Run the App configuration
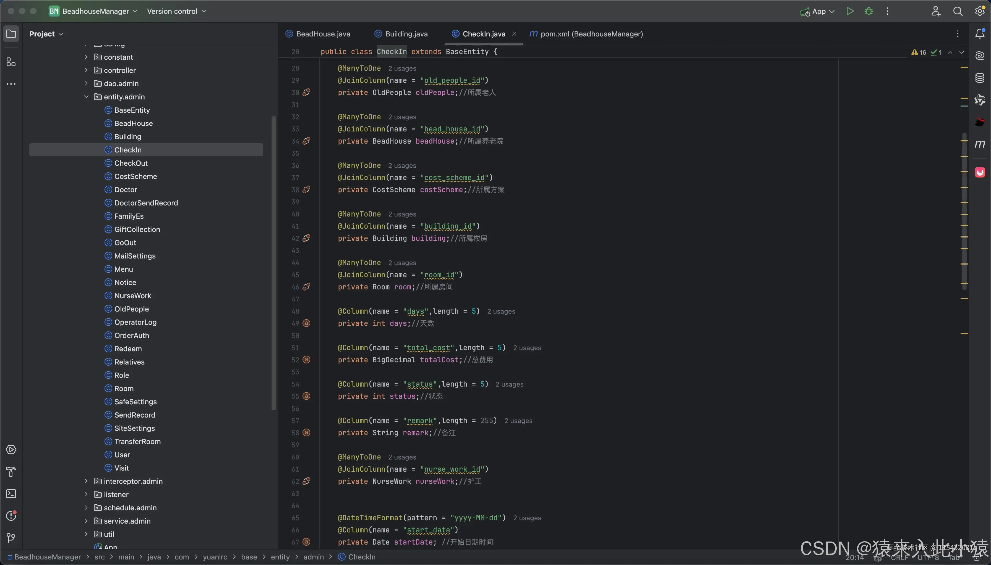 click(850, 11)
